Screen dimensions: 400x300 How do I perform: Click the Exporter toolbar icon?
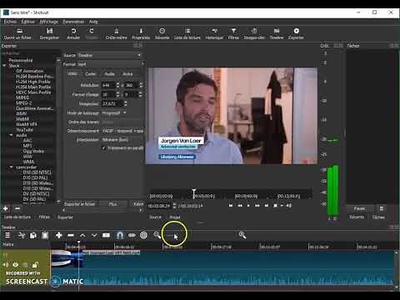click(x=296, y=31)
